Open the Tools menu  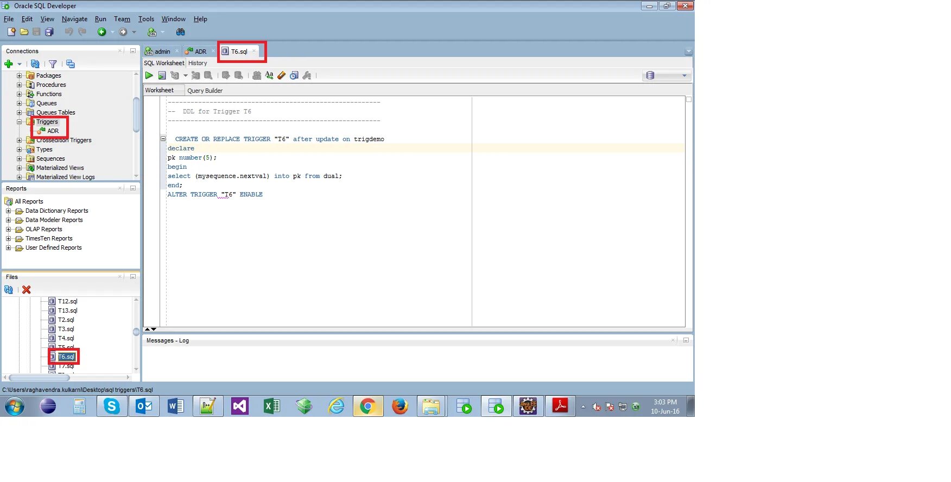point(146,19)
